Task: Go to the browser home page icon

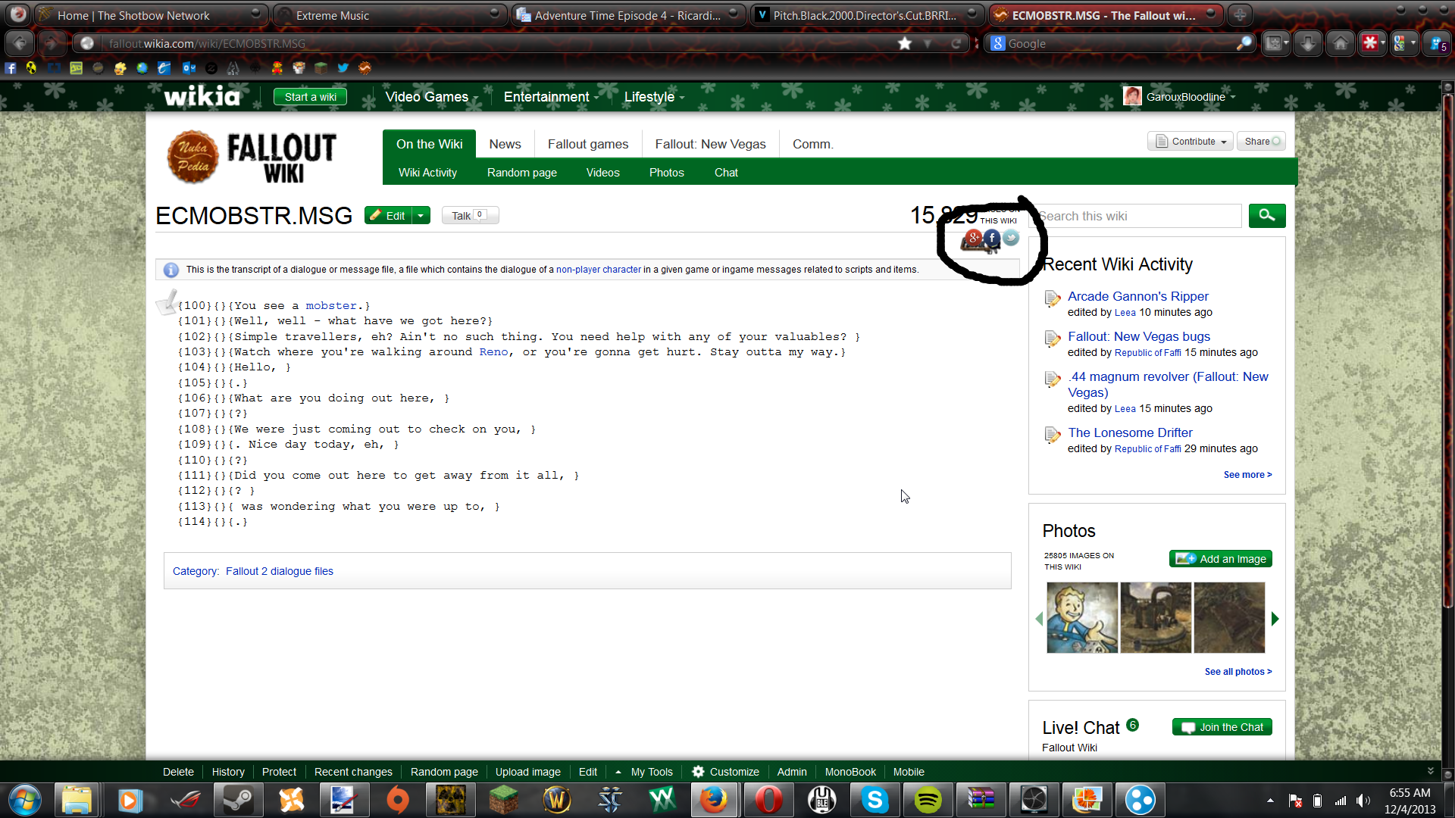Action: 1341,43
